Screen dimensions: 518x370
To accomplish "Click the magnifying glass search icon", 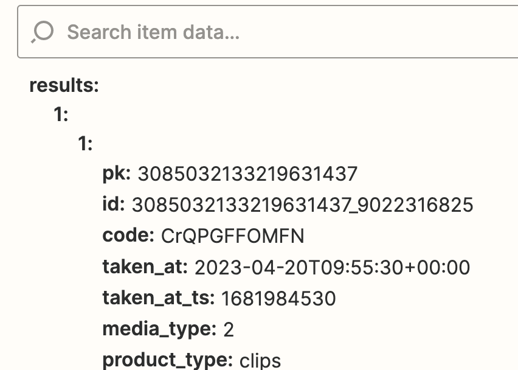I will [x=43, y=32].
